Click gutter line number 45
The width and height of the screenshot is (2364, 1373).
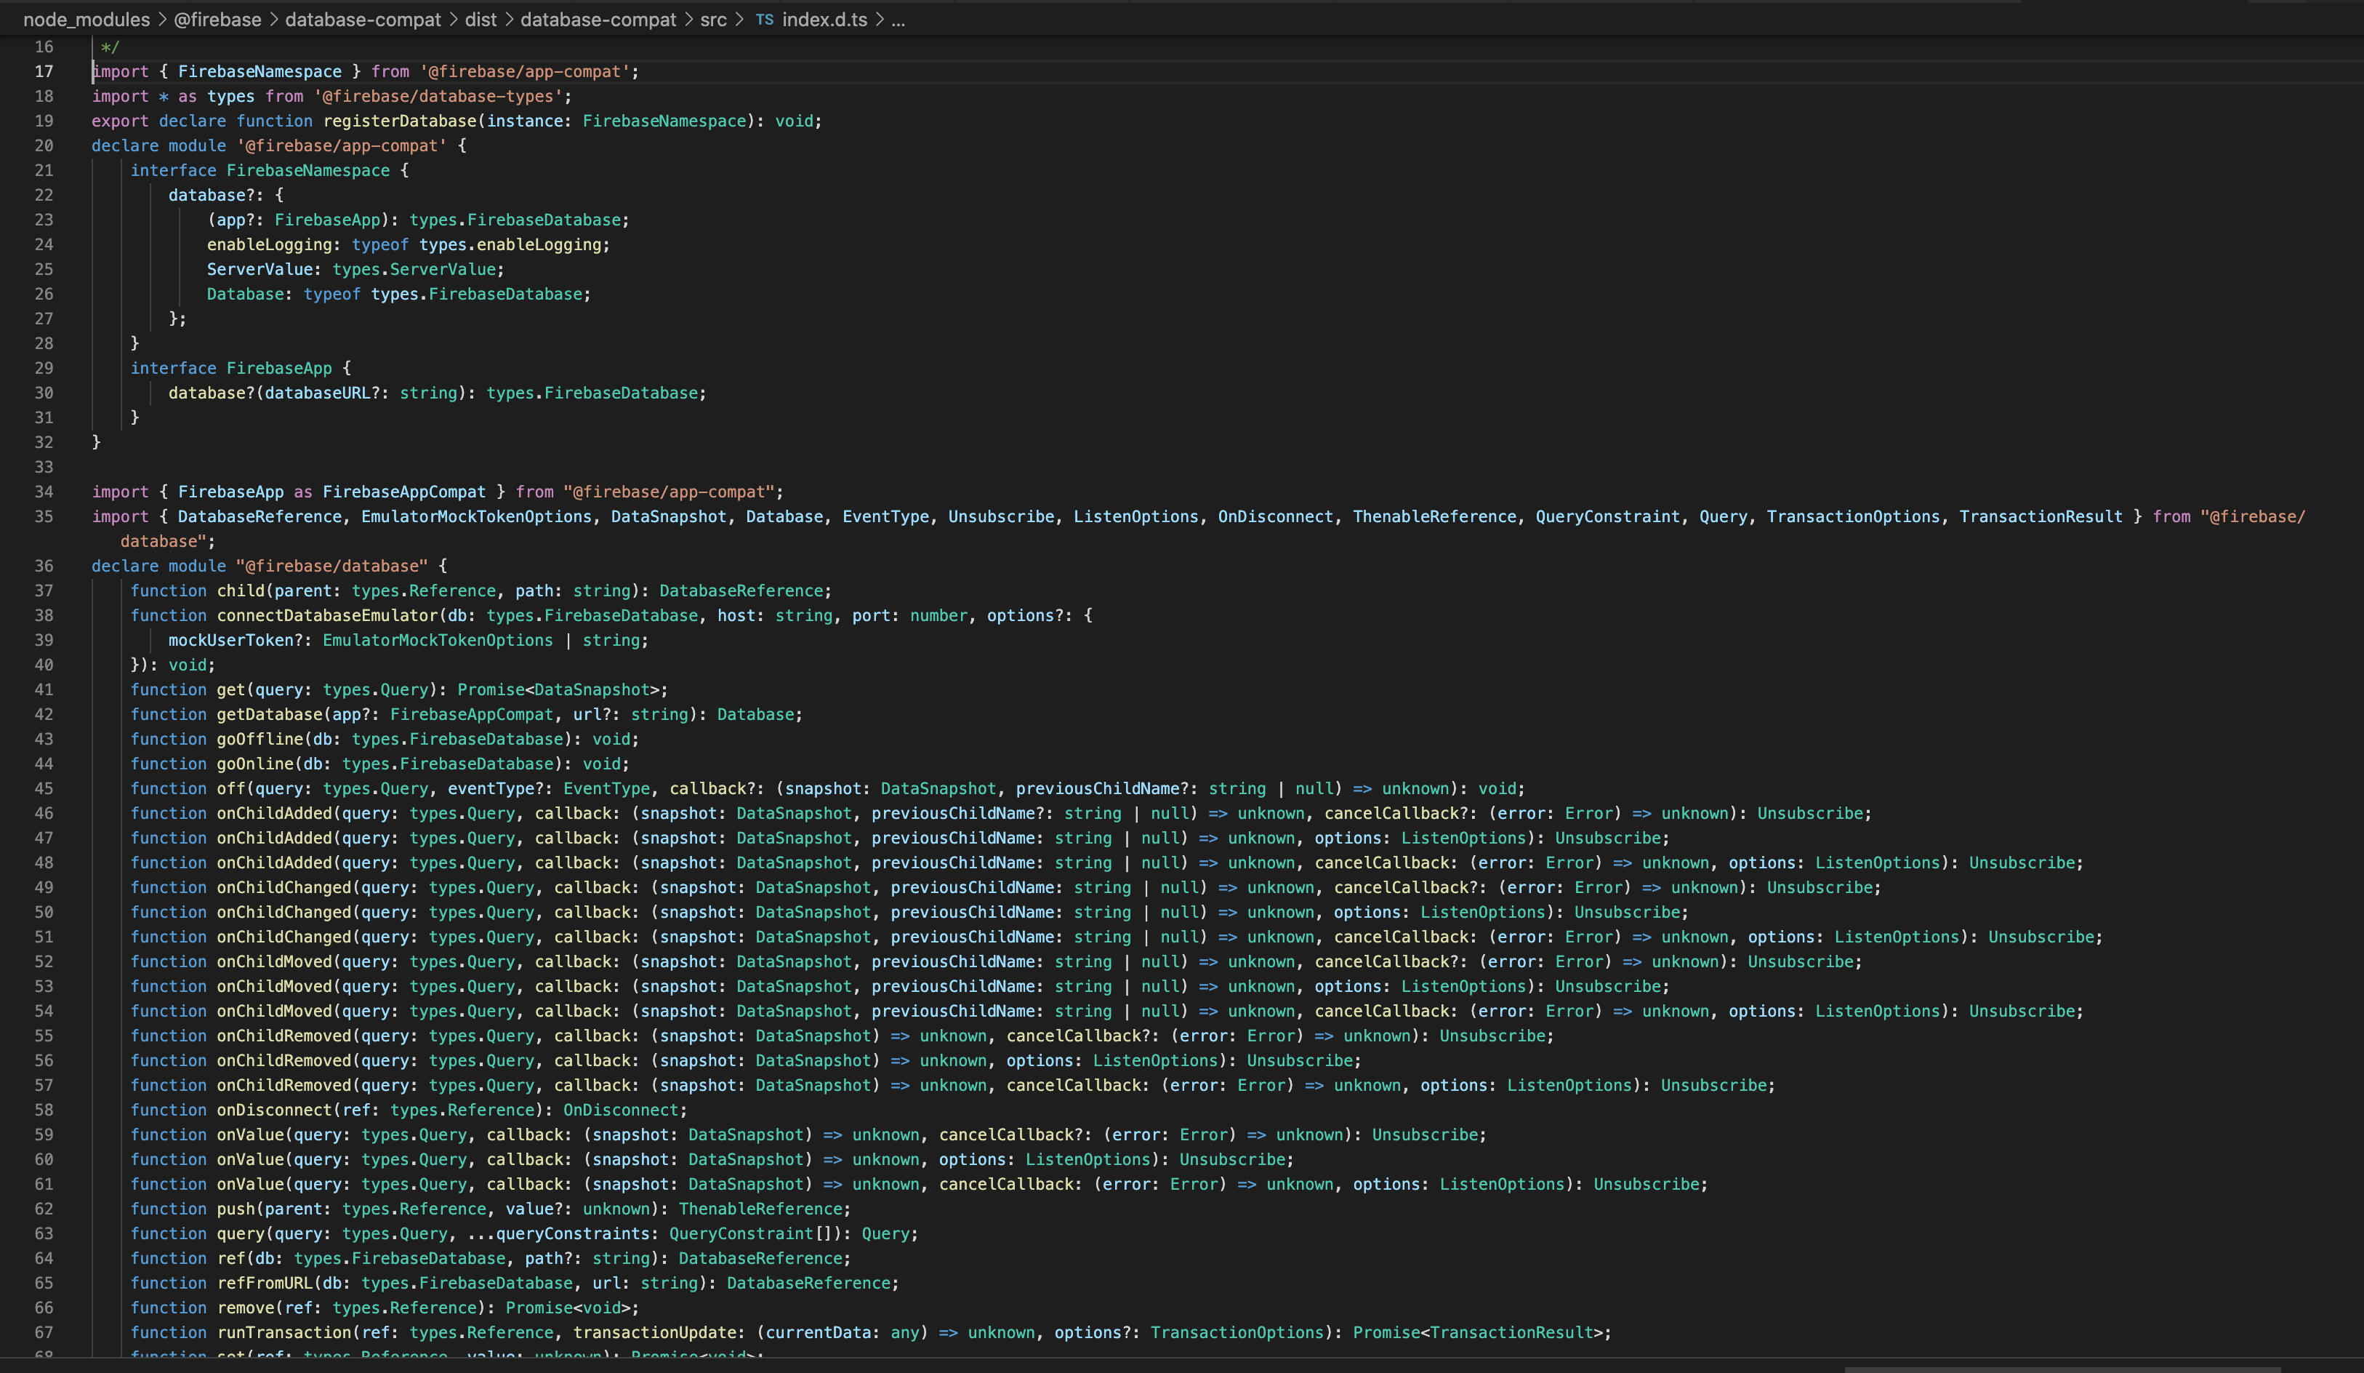[44, 788]
